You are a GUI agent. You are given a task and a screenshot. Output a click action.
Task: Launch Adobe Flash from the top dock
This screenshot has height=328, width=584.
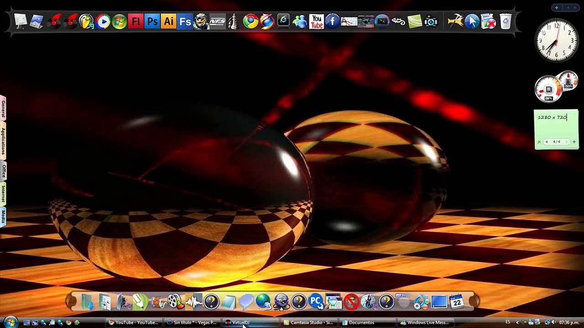(136, 21)
